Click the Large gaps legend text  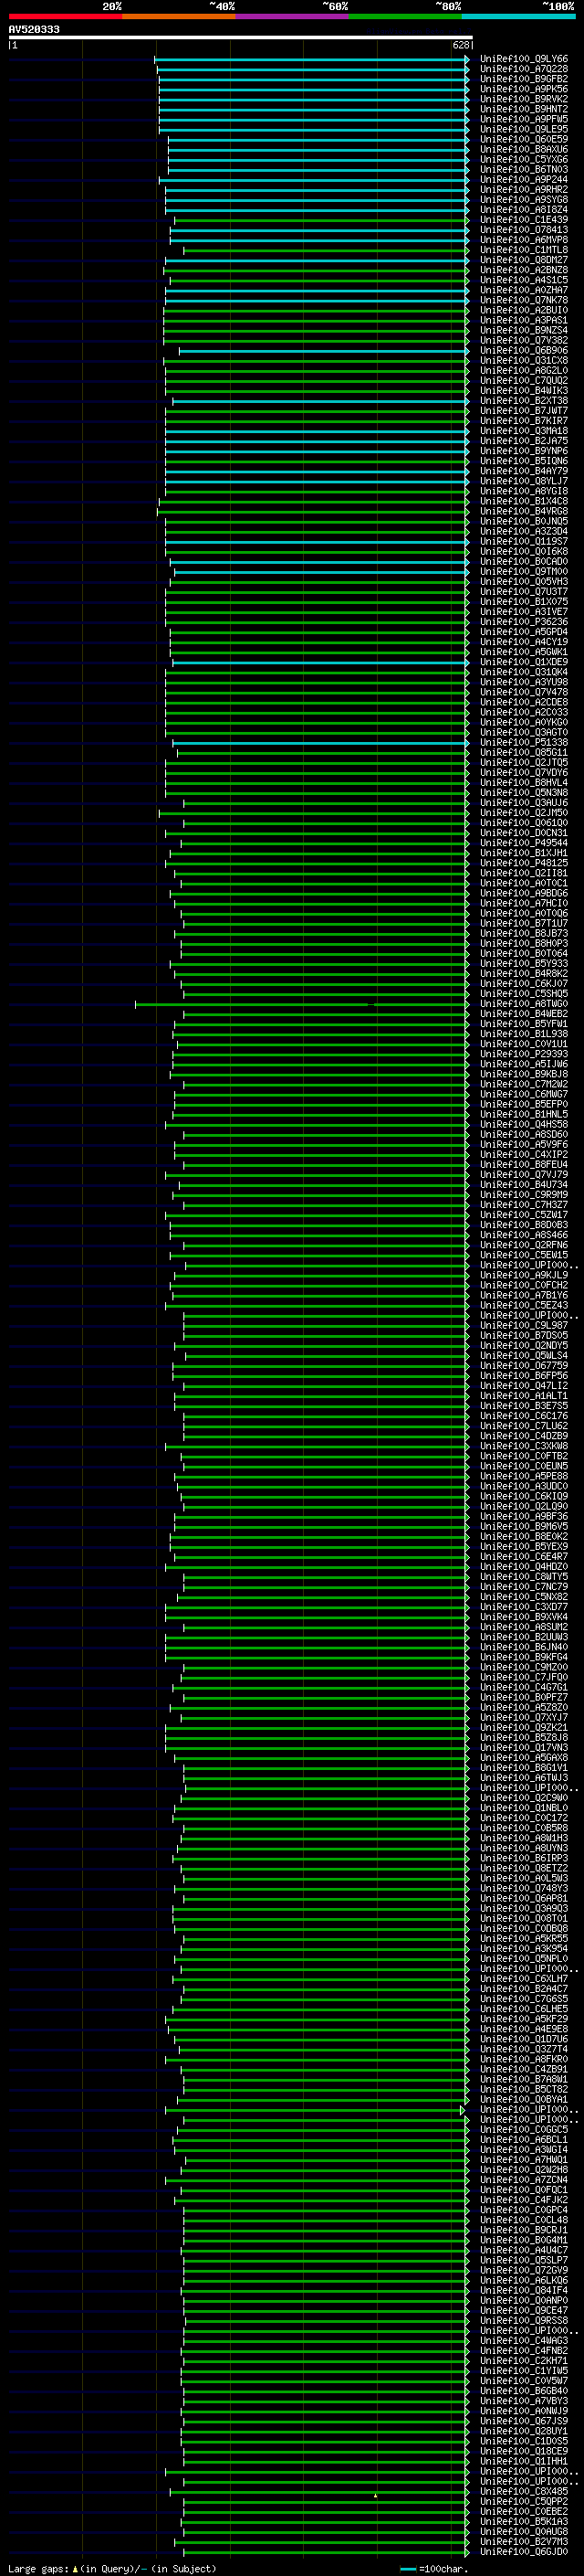point(110,2568)
